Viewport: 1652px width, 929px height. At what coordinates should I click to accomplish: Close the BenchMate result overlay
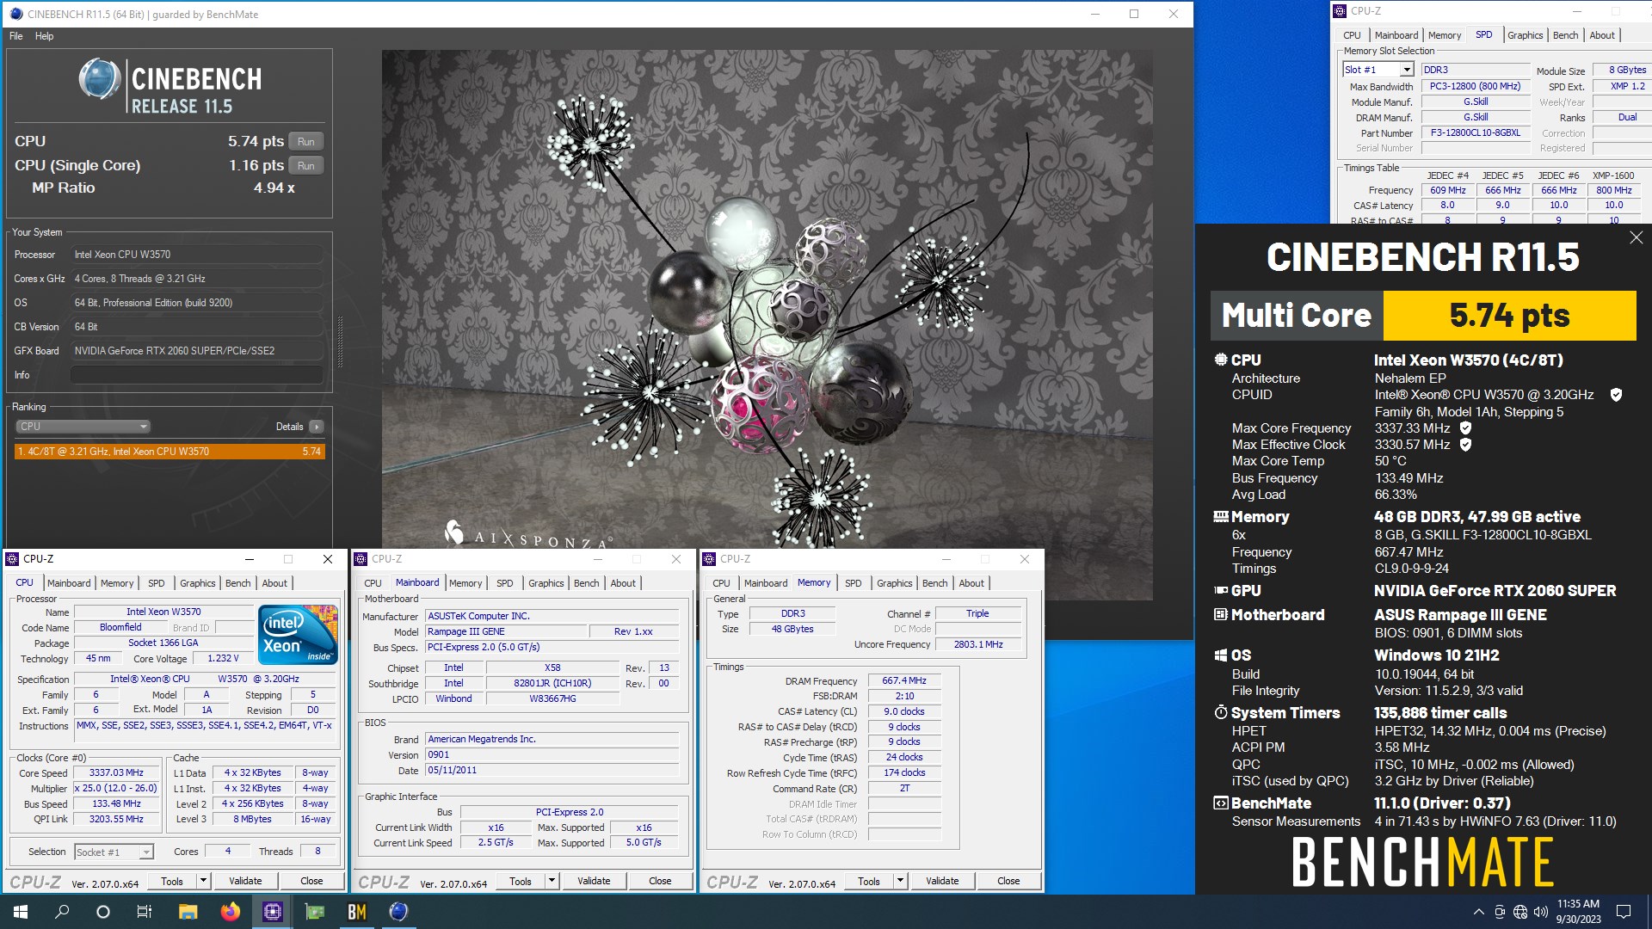click(1636, 237)
